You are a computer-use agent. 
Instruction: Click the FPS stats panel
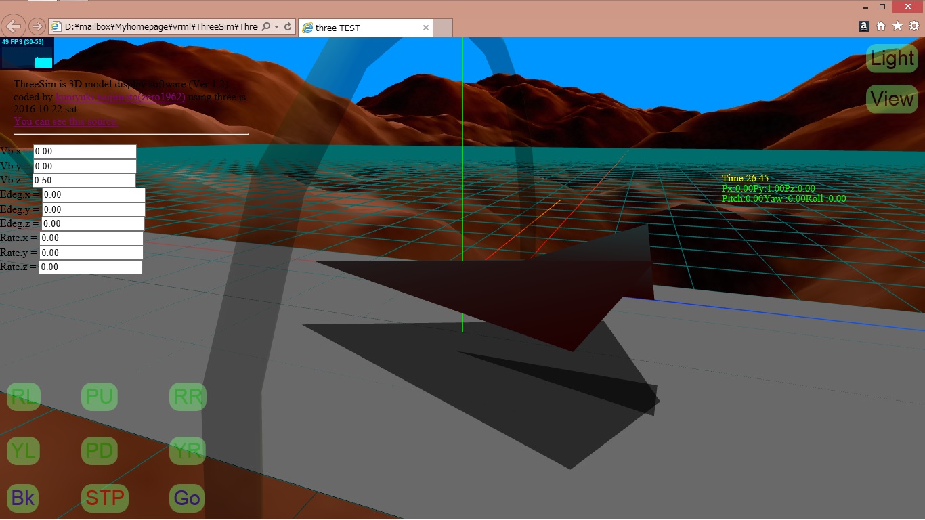[x=27, y=53]
